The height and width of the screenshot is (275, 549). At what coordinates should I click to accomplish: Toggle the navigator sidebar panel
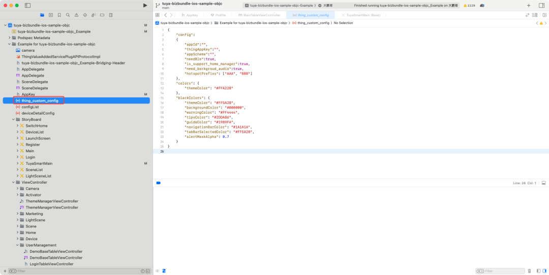(27, 6)
